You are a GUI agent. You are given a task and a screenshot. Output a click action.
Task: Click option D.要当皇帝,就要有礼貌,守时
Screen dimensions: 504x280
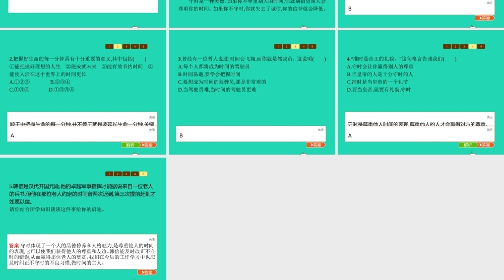pyautogui.click(x=379, y=90)
